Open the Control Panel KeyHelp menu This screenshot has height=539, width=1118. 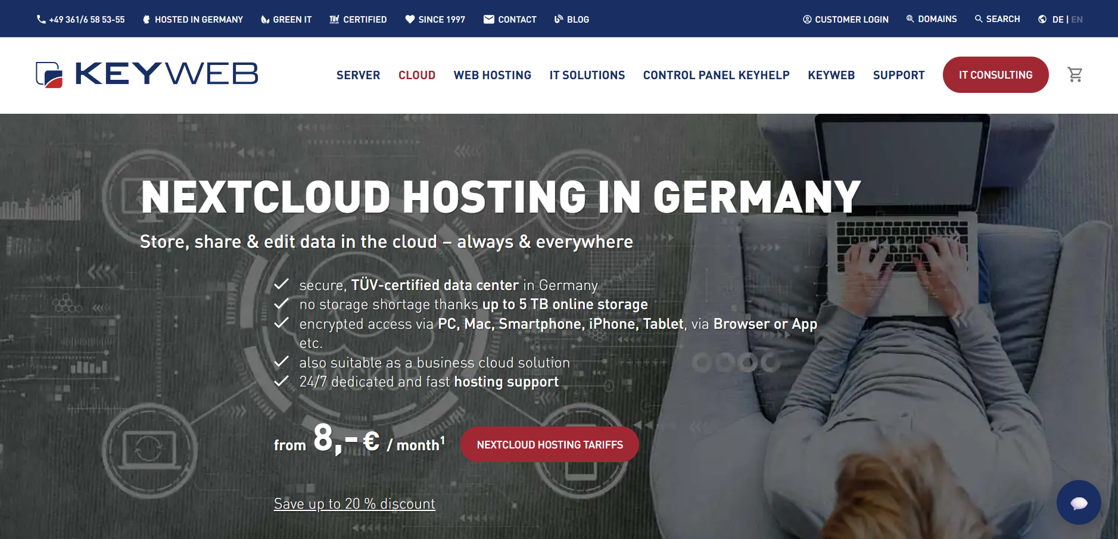pos(717,75)
